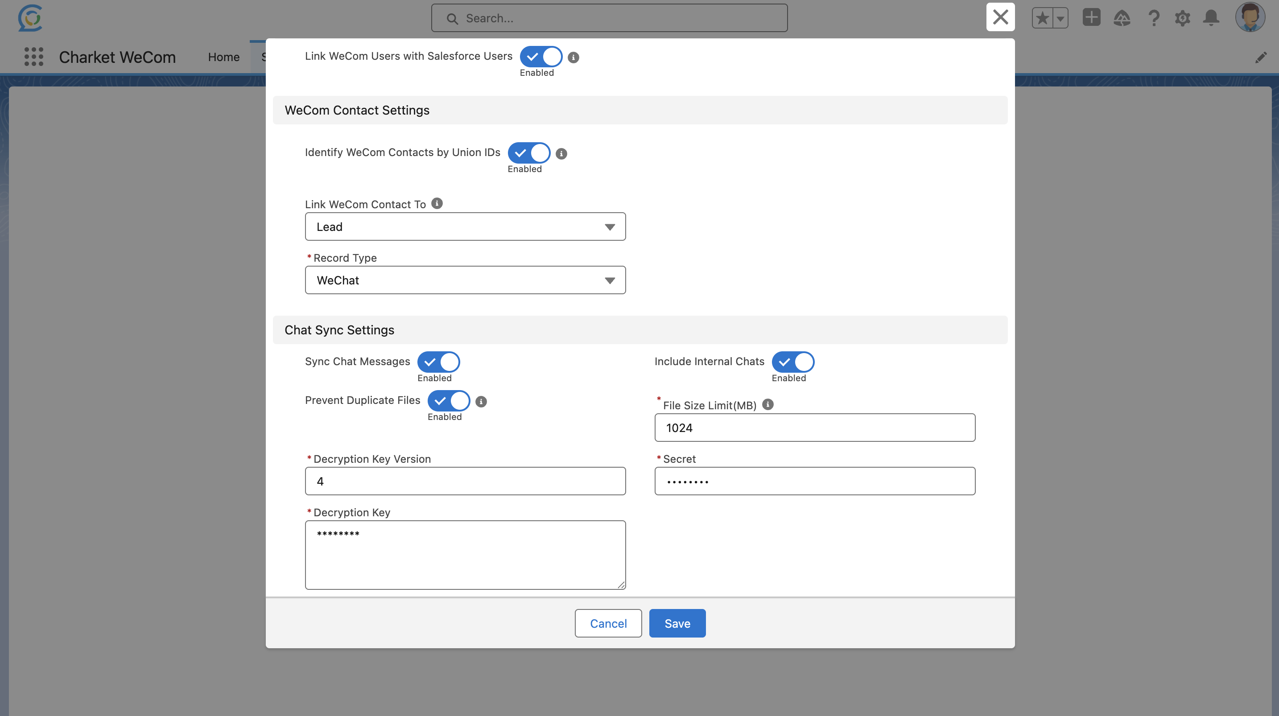
Task: Click info icon beside File Size Limit(MB)
Action: [x=767, y=404]
